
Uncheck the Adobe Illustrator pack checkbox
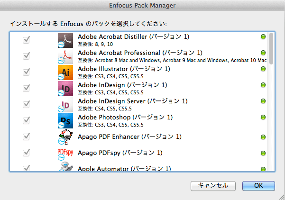(26, 72)
